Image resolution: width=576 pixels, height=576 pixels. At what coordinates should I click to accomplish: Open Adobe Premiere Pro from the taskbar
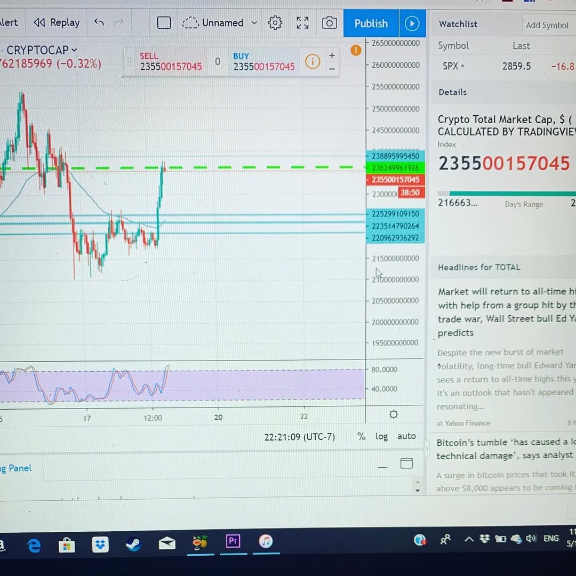point(233,541)
